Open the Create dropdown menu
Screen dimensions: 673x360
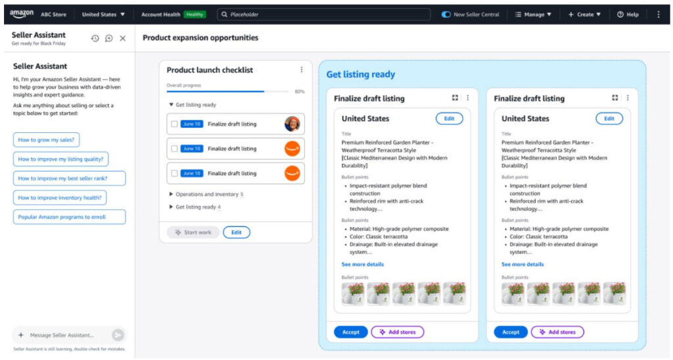pyautogui.click(x=584, y=14)
